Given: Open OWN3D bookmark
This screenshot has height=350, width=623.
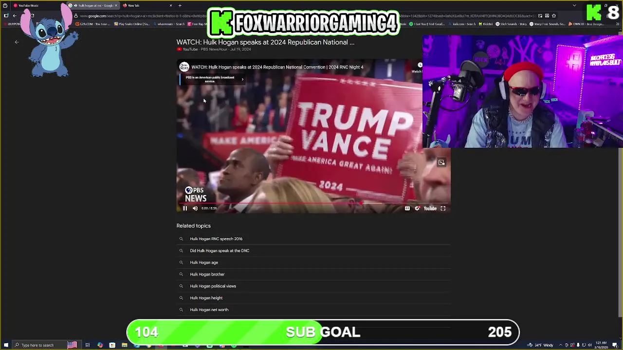Looking at the screenshot, I should pyautogui.click(x=587, y=24).
